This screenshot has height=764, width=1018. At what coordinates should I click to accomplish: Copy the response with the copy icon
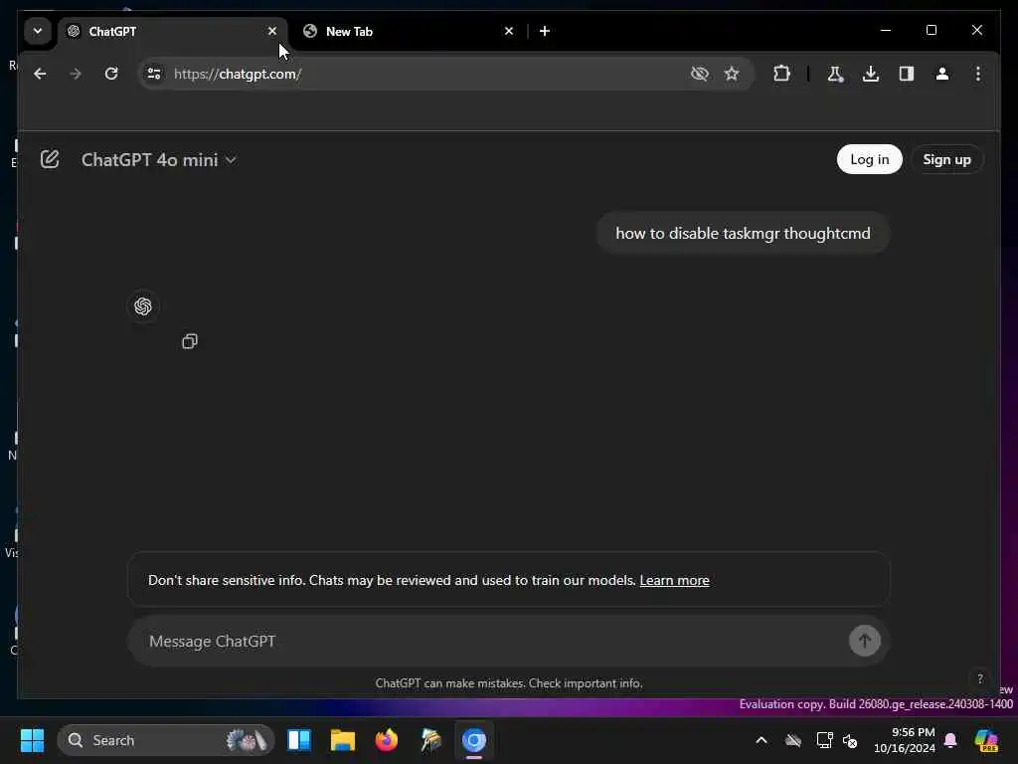(190, 341)
